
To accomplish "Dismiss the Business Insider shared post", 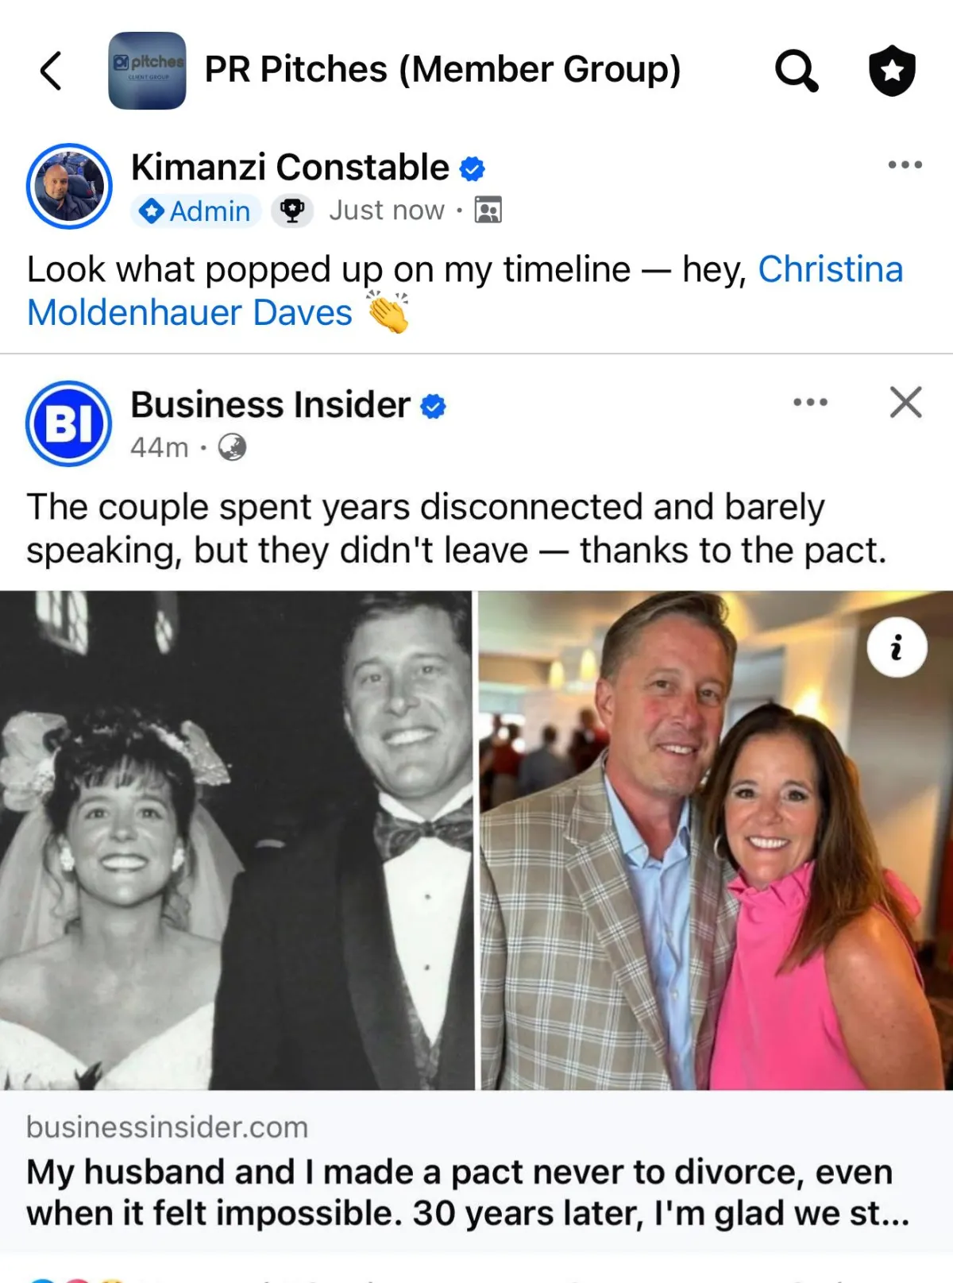I will tap(905, 403).
